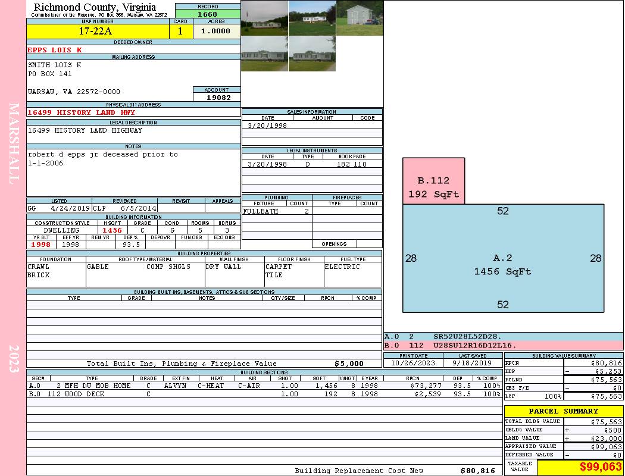Click the green record number 1668

(x=207, y=14)
